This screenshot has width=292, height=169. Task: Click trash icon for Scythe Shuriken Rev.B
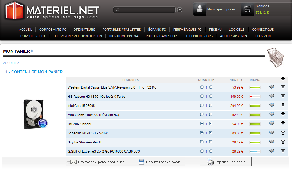pyautogui.click(x=283, y=142)
